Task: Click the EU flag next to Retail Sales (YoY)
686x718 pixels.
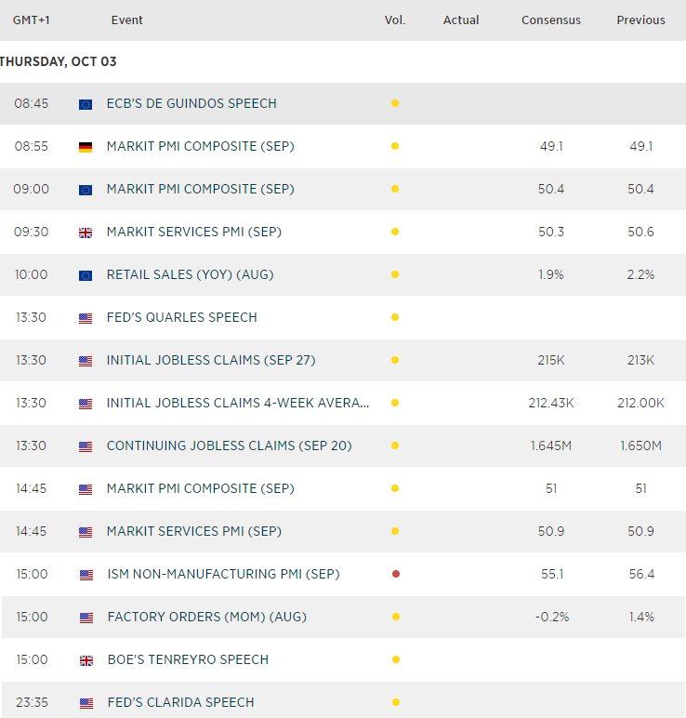Action: (x=86, y=275)
